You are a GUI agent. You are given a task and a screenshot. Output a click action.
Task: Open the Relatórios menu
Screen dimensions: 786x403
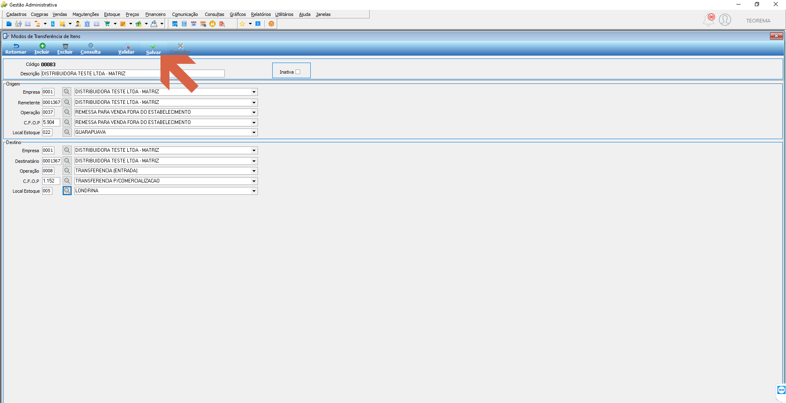(261, 14)
